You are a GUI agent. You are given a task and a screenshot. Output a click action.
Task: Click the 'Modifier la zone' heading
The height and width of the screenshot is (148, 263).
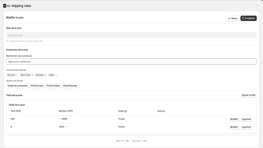click(x=15, y=17)
